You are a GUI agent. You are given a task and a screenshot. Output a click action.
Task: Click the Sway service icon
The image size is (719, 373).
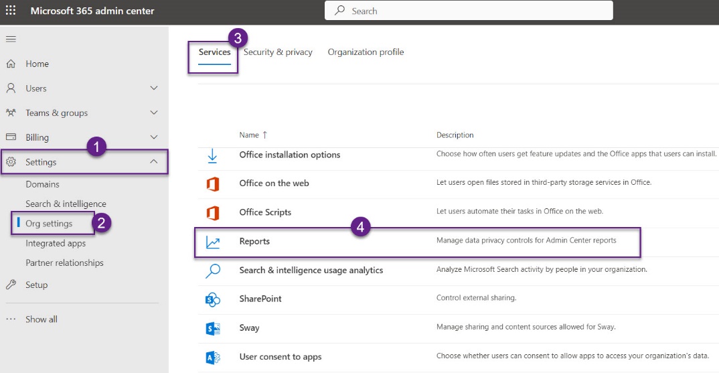(212, 328)
